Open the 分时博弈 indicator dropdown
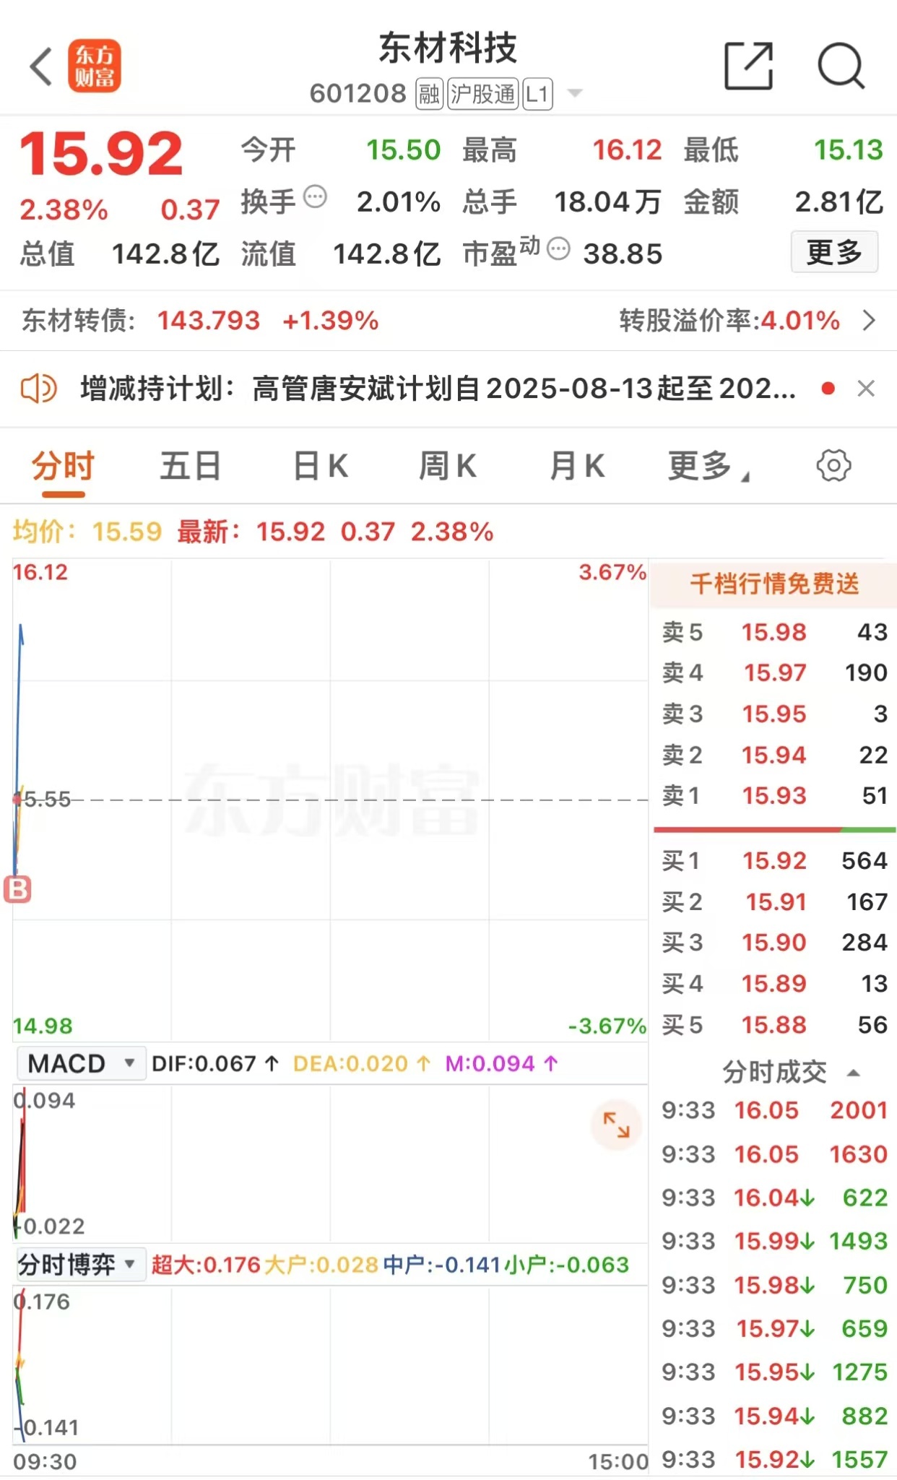Screen dimensions: 897x1480 [x=81, y=1265]
